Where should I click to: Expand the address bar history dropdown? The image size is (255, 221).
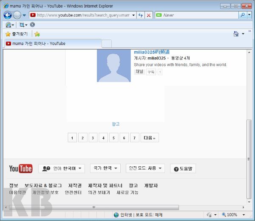coord(133,15)
